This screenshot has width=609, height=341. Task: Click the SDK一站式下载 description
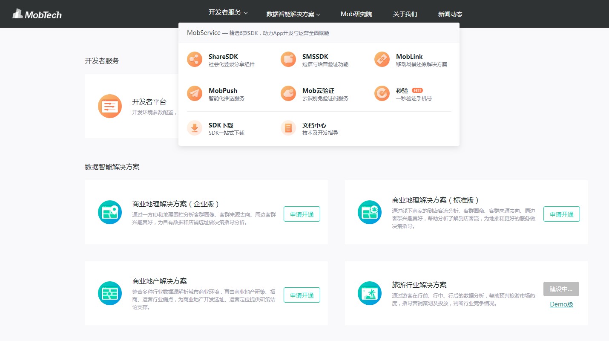tap(227, 133)
